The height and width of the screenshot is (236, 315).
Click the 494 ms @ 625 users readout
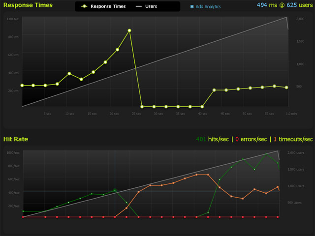coord(284,5)
